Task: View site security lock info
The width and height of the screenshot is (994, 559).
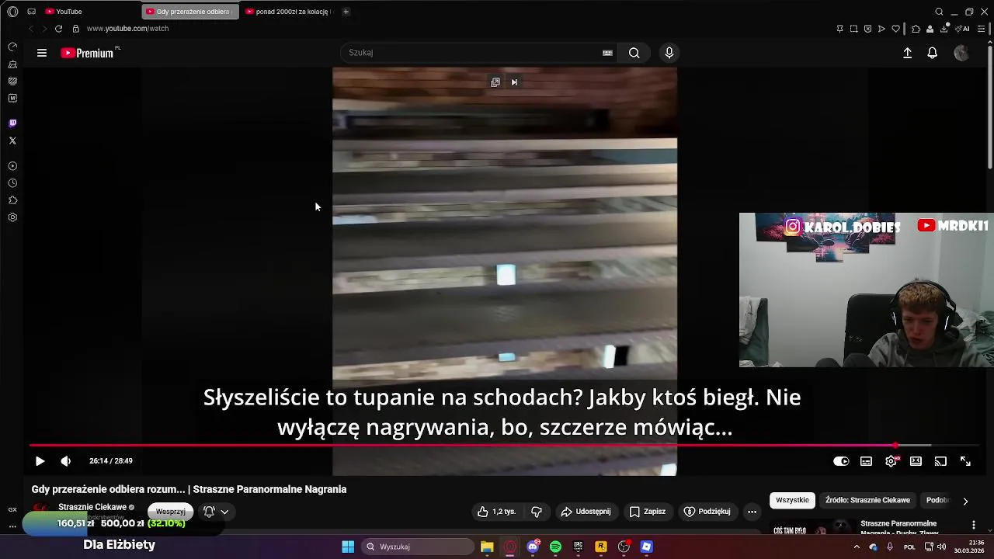Action: click(75, 29)
